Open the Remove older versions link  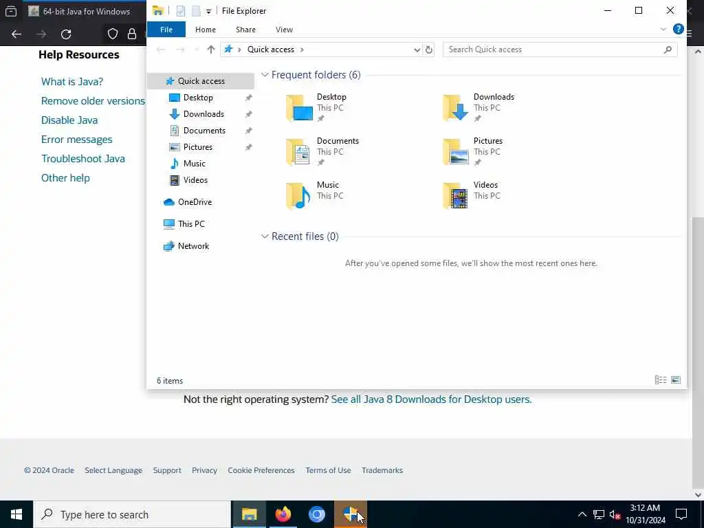coord(93,101)
